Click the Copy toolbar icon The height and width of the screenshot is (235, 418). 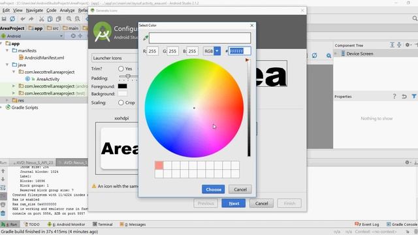[x=50, y=19]
